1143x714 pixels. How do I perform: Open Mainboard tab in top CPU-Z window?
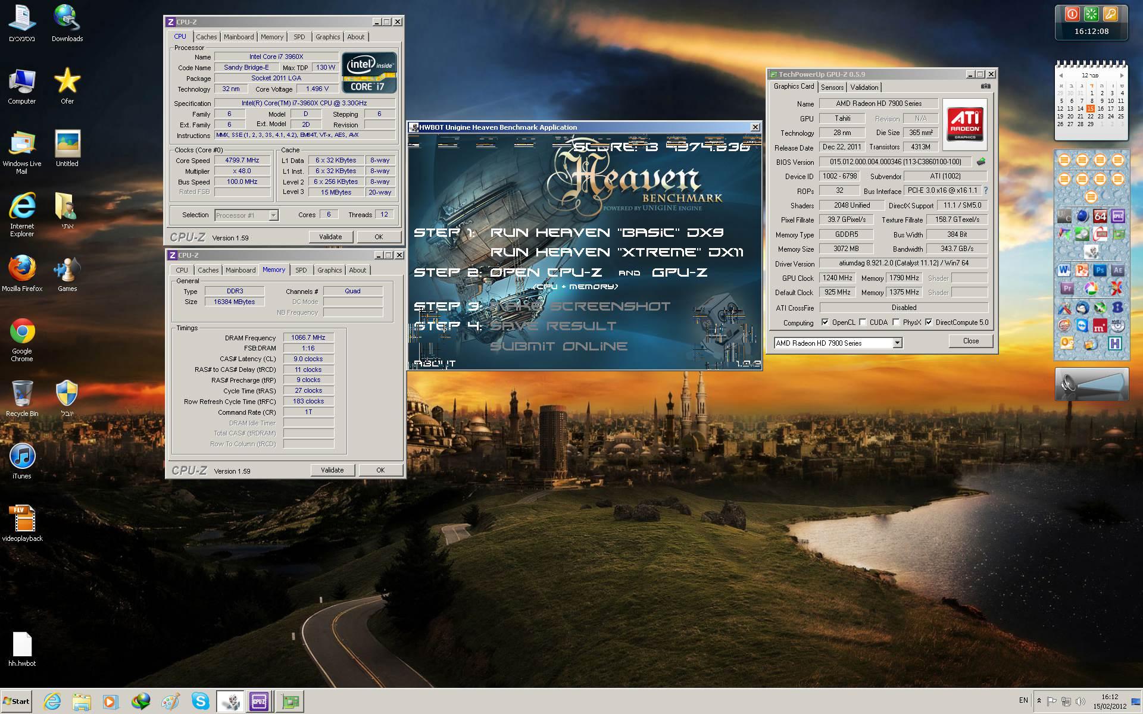pos(239,37)
